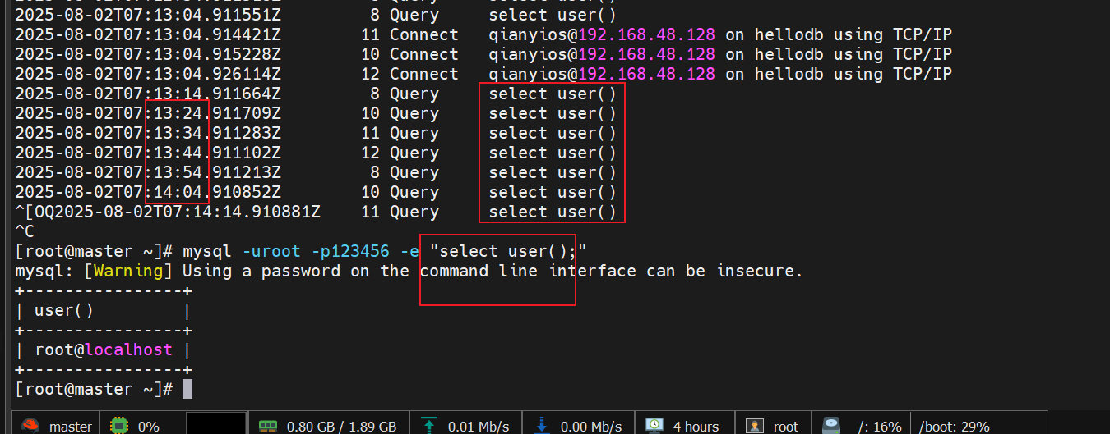The width and height of the screenshot is (1110, 434).
Task: Select the /: 16% root disk usage
Action: pyautogui.click(x=879, y=427)
